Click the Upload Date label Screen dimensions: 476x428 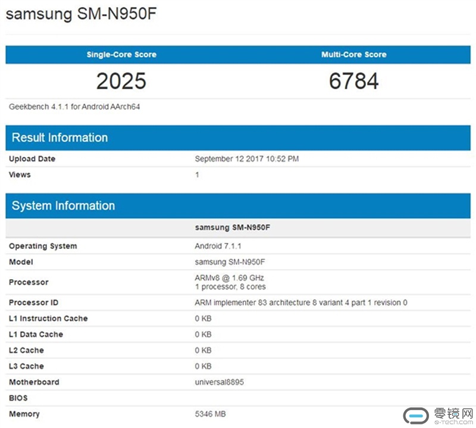click(x=32, y=158)
